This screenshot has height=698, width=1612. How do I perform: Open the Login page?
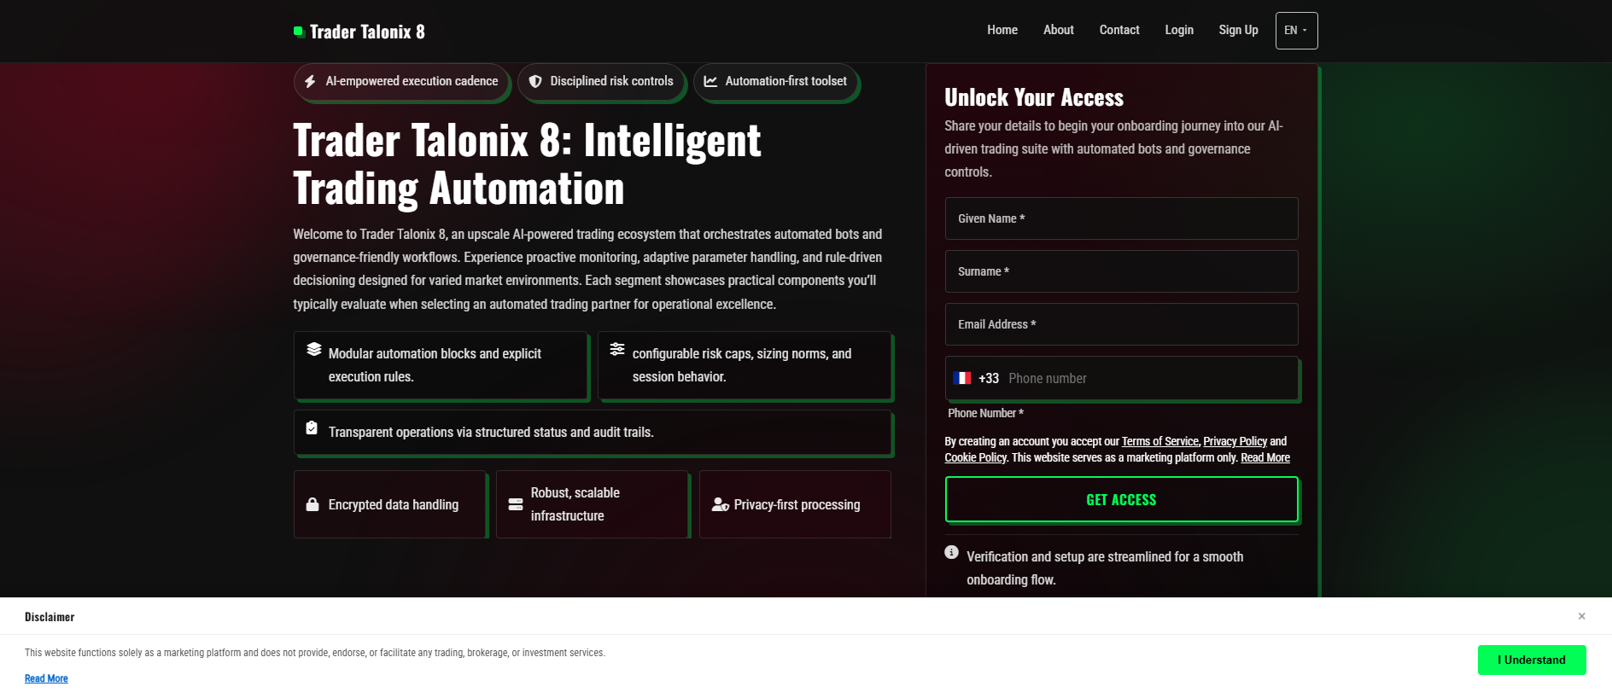pos(1179,30)
